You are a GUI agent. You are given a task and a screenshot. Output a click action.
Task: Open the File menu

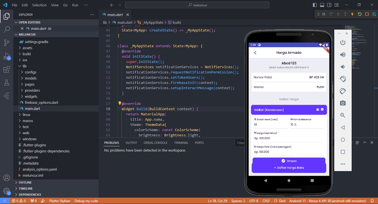[15, 5]
